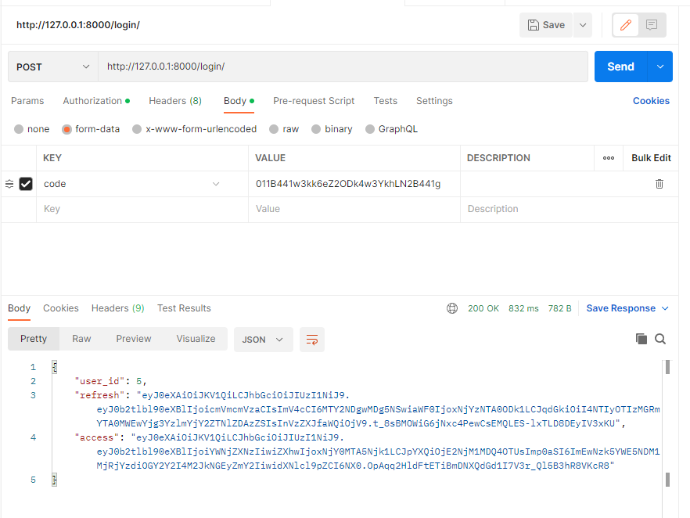
Task: Open the comments icon panel
Action: [x=651, y=25]
